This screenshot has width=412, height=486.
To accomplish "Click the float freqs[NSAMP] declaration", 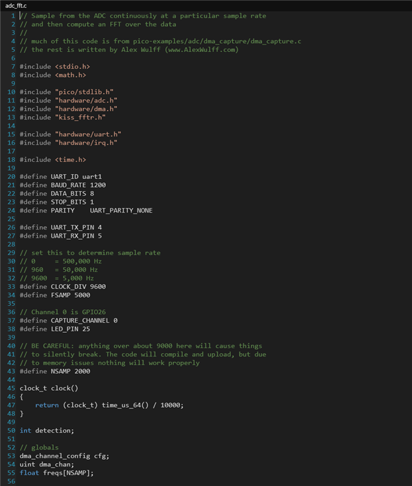I will (57, 473).
